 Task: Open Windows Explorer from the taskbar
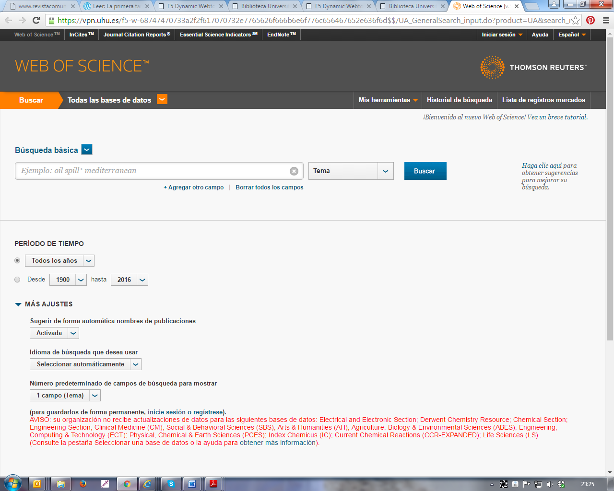(x=61, y=484)
